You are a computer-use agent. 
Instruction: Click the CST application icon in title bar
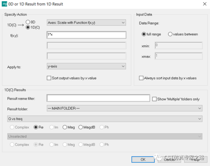tap(4, 4)
